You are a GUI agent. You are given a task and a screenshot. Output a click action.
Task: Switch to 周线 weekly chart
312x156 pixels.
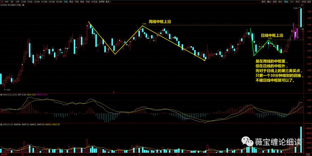click(x=71, y=2)
